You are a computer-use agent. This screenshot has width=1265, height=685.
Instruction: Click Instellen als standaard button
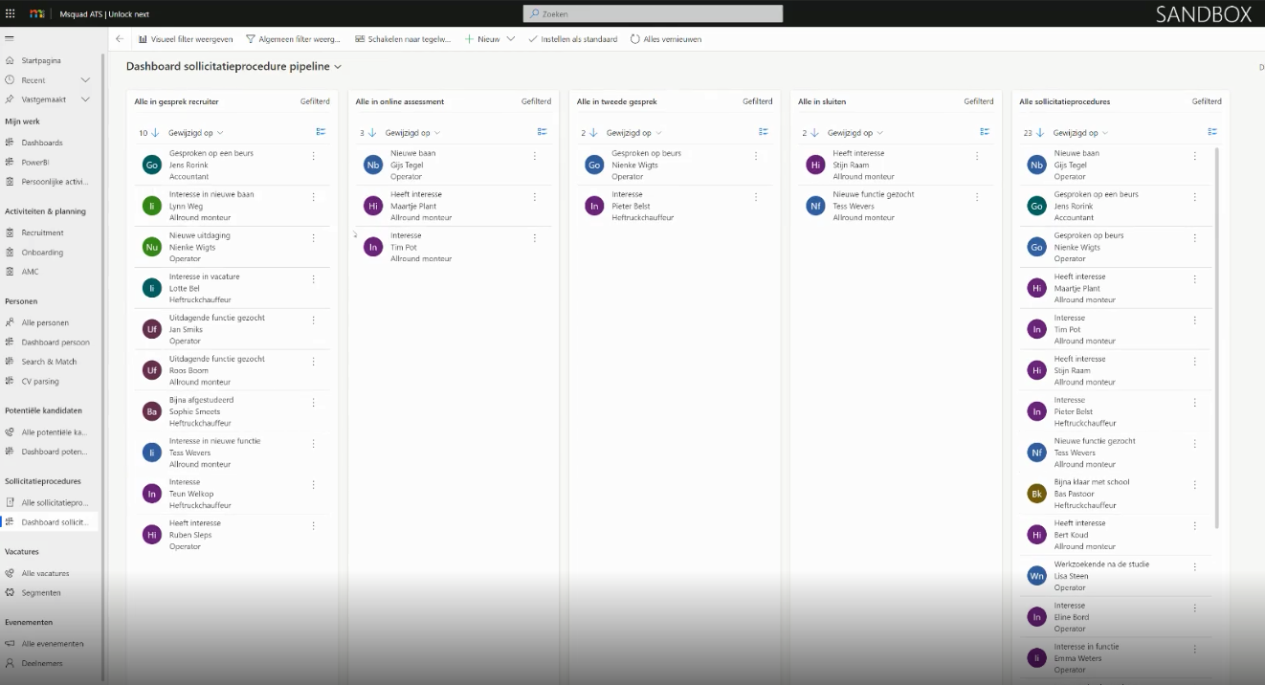pos(572,39)
